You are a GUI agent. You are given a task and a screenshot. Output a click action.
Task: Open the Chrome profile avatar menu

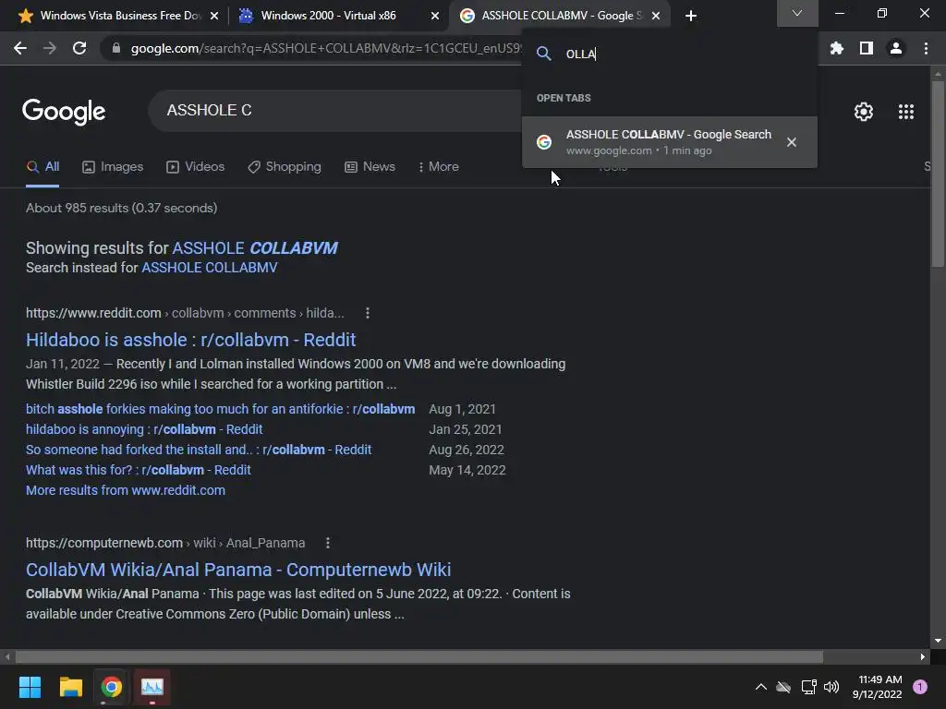pos(896,48)
